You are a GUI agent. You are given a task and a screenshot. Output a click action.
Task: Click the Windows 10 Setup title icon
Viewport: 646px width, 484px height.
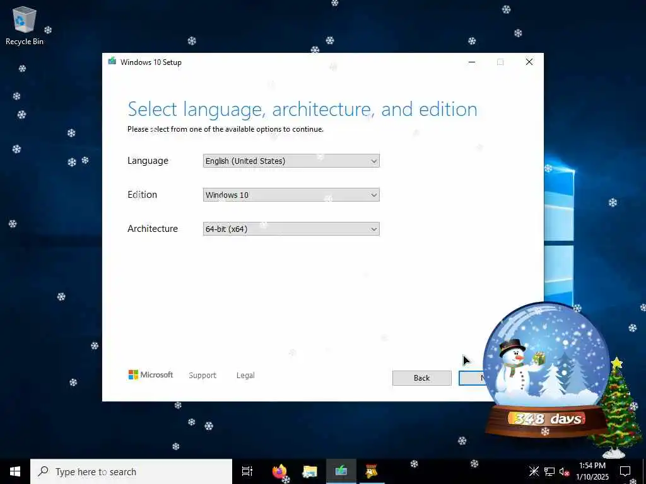coord(112,62)
